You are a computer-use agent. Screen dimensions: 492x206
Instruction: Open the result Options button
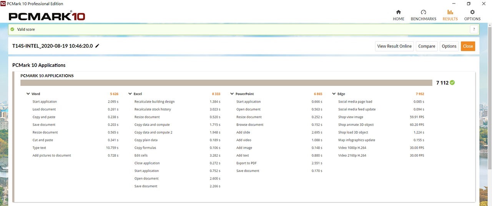[x=449, y=46]
